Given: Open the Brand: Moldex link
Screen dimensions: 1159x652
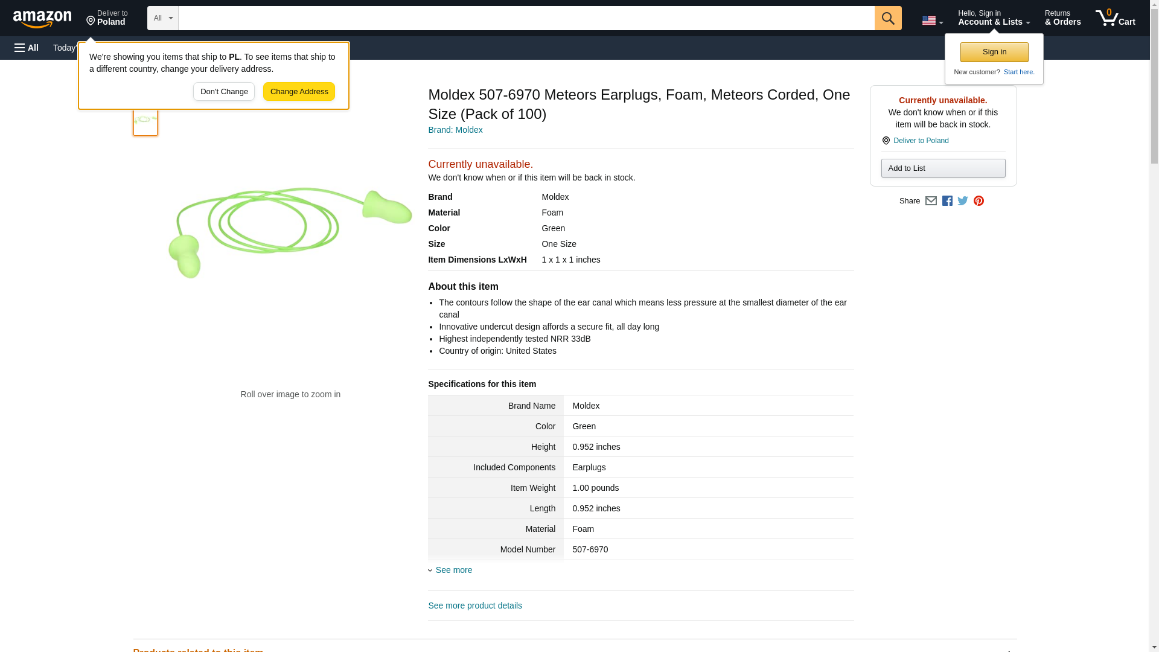Looking at the screenshot, I should pos(455,130).
